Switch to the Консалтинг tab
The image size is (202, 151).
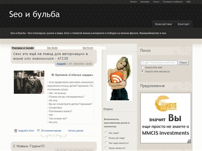[164, 24]
